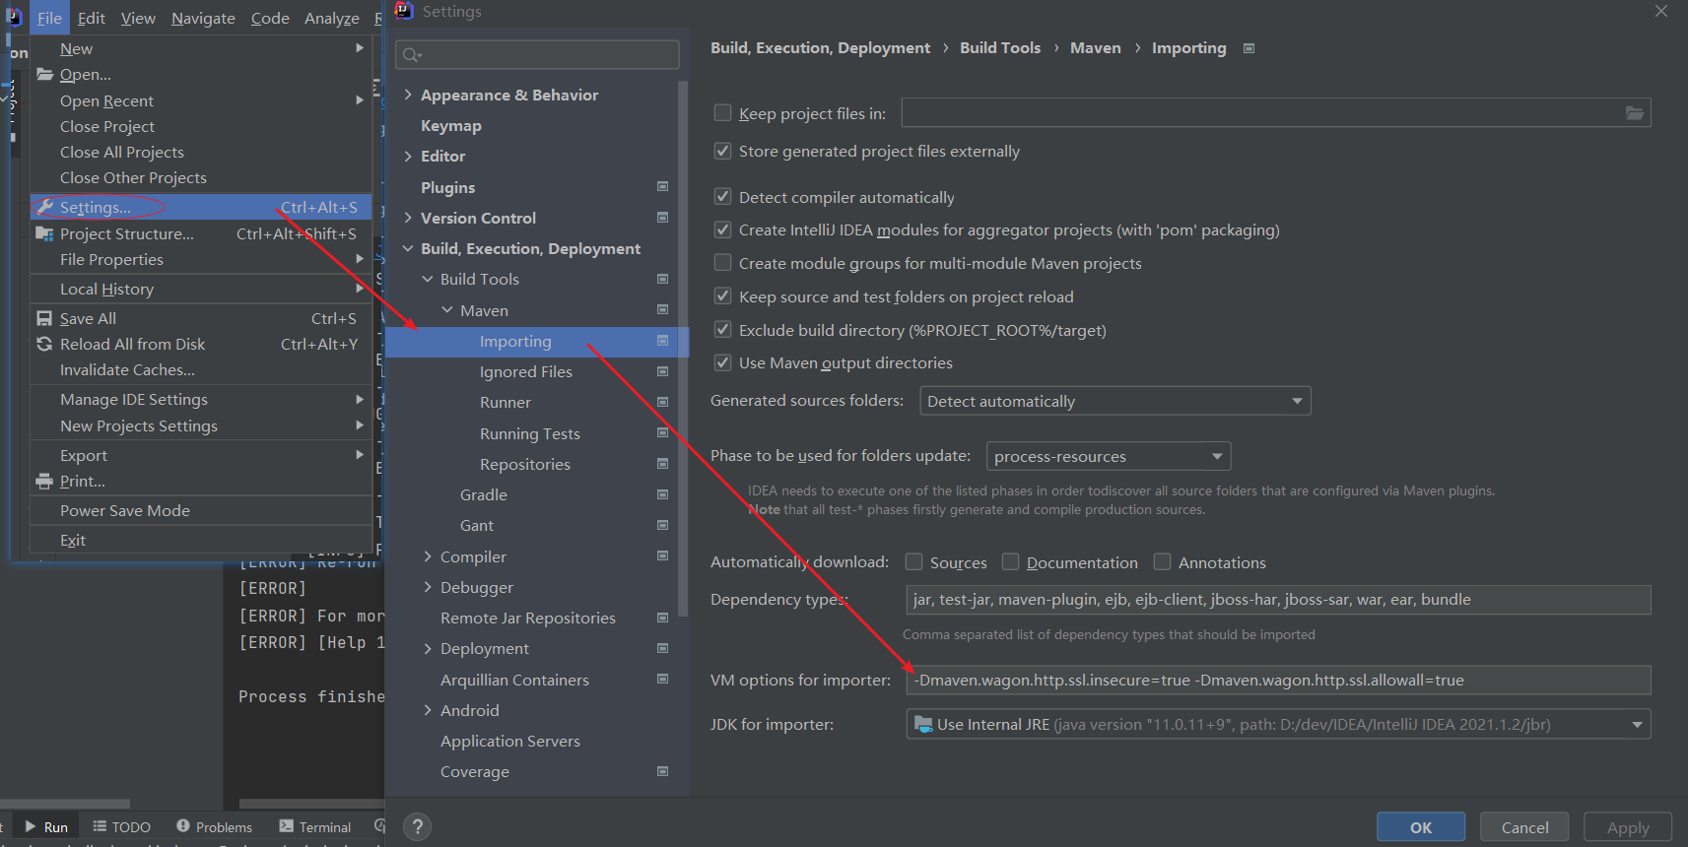
Task: Open the Phase for folders update dropdown
Action: click(x=1108, y=456)
